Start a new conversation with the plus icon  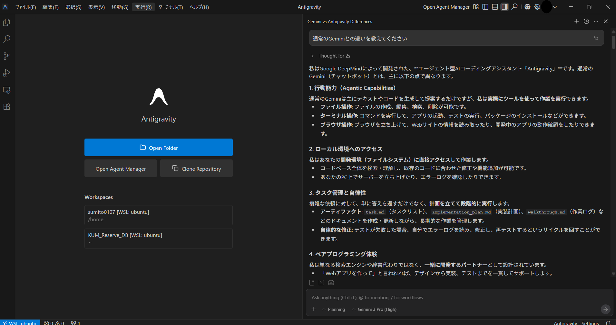click(577, 21)
